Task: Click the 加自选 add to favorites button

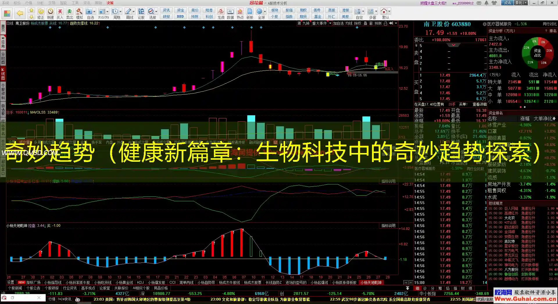Action: click(338, 23)
